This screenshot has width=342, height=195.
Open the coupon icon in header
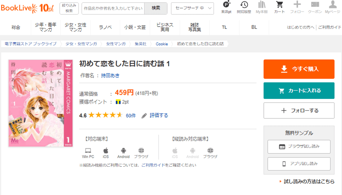click(315, 5)
